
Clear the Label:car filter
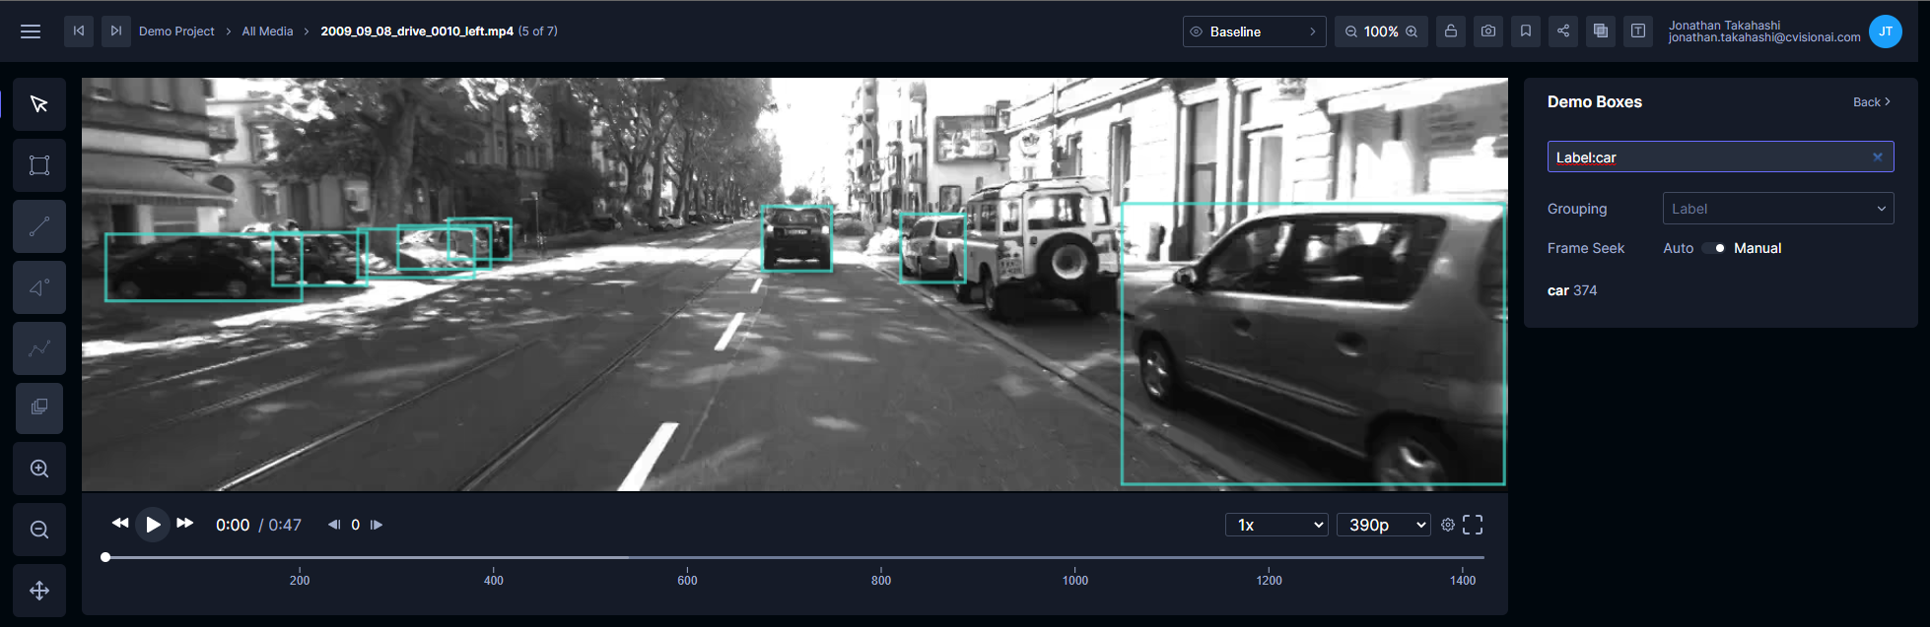point(1878,157)
